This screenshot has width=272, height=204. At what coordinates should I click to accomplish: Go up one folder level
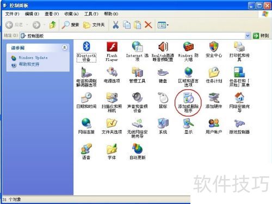tap(53, 25)
